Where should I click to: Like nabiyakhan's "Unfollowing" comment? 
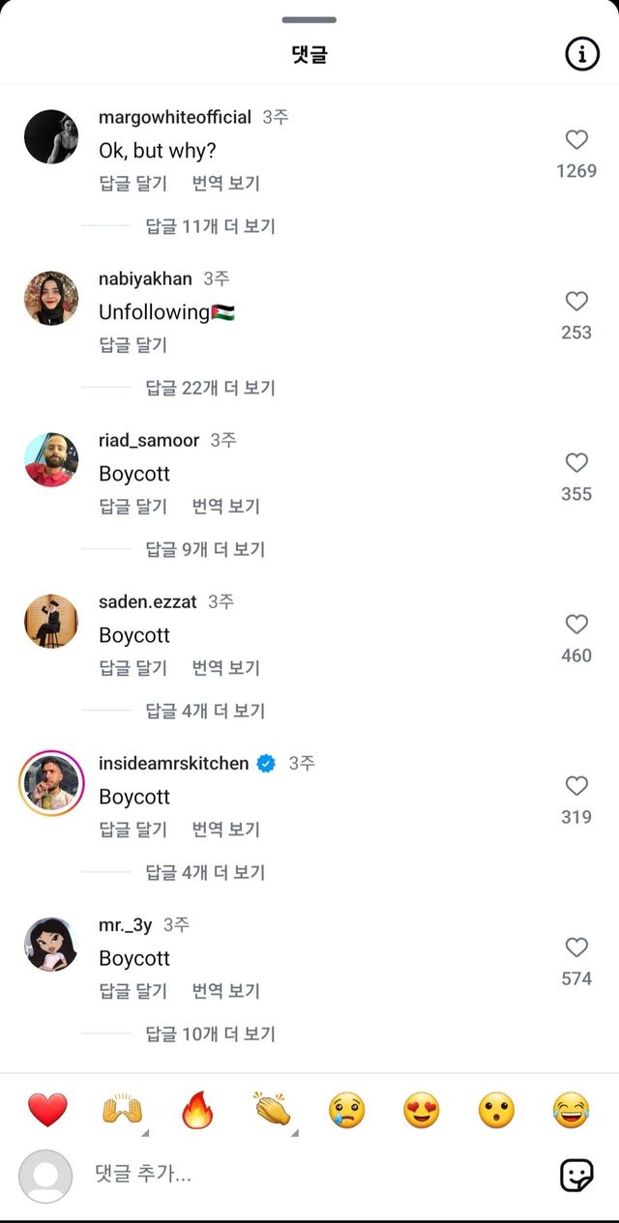[x=576, y=302]
